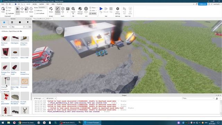Screen dimensions: 222x125
Task: Open the UI insert tool
Action: pyautogui.click(x=68, y=10)
